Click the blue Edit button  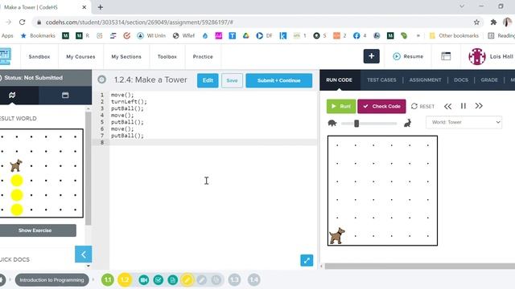click(x=208, y=80)
